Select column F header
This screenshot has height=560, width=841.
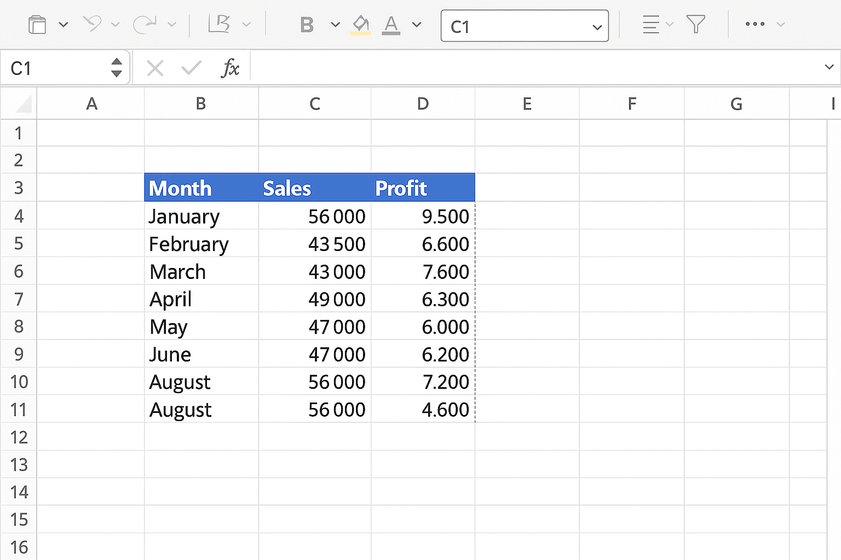pyautogui.click(x=632, y=103)
